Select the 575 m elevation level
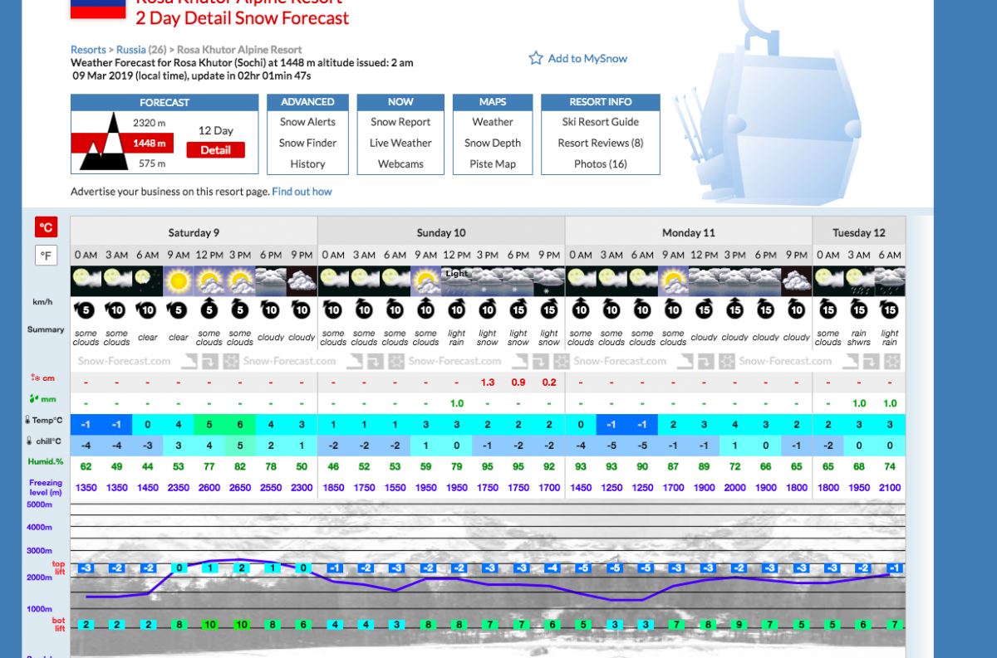Viewport: 997px width, 658px height. coord(152,163)
